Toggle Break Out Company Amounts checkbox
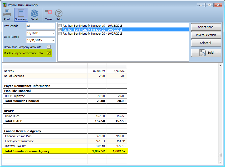Viewport: 225px width, 167px height. [x=49, y=47]
